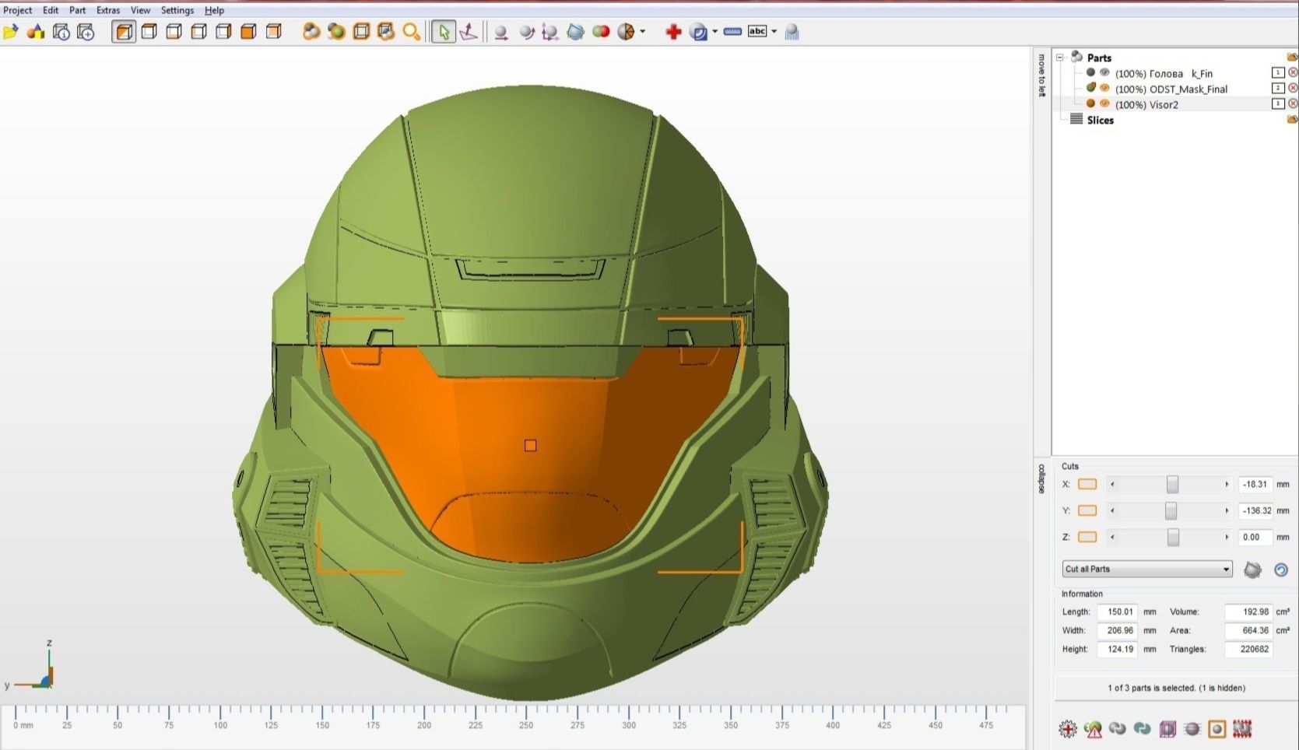Remove the Голова k_Fin part with its red X
Viewport: 1299px width, 750px height.
[1293, 72]
